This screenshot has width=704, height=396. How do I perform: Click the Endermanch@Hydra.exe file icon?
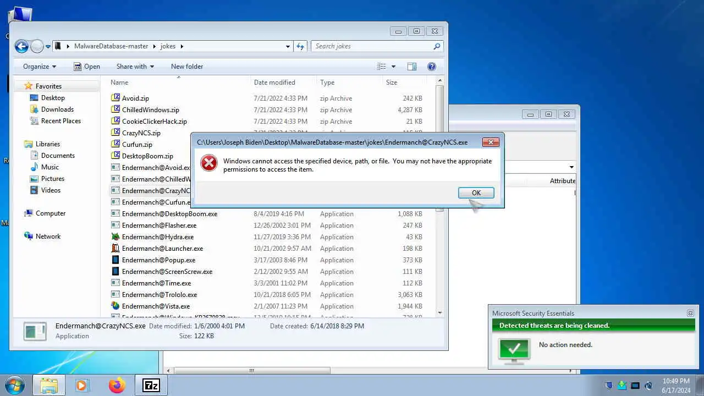click(x=116, y=237)
